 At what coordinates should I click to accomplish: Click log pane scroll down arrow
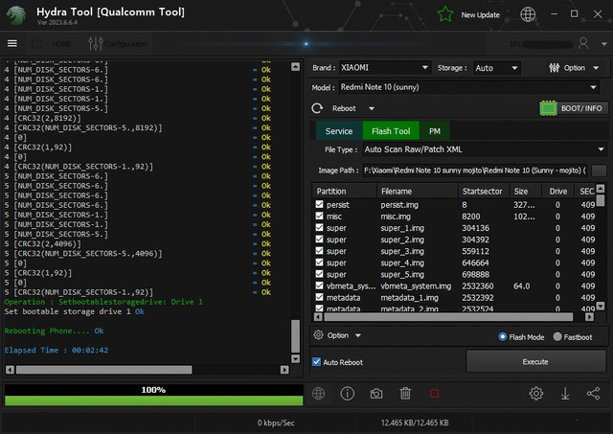click(296, 358)
